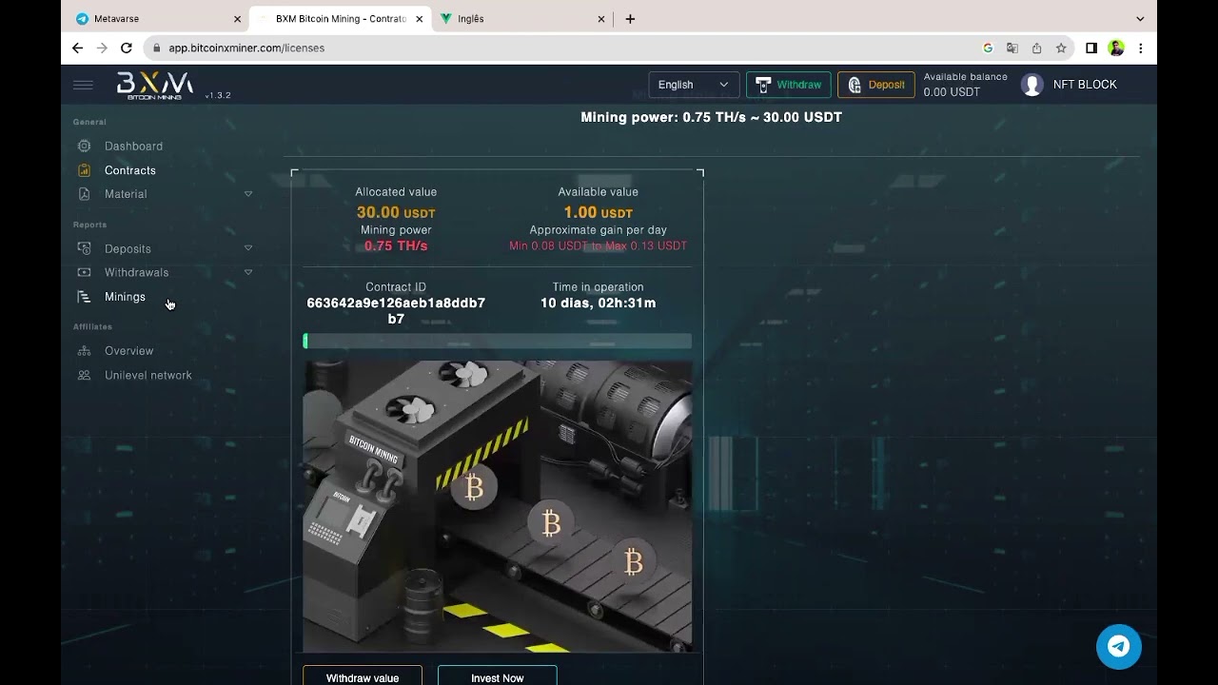Open the NFT BLOCK account name
The image size is (1218, 685).
click(x=1085, y=85)
